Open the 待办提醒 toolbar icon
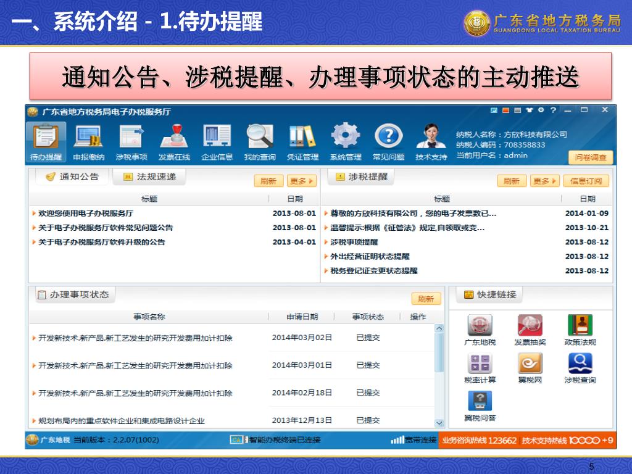Viewport: 632px width, 474px height. point(46,142)
